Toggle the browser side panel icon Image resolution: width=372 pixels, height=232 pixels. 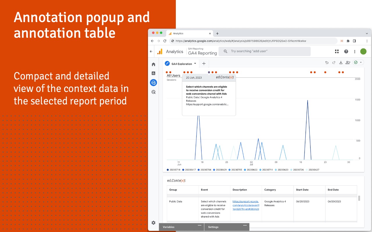(x=354, y=41)
